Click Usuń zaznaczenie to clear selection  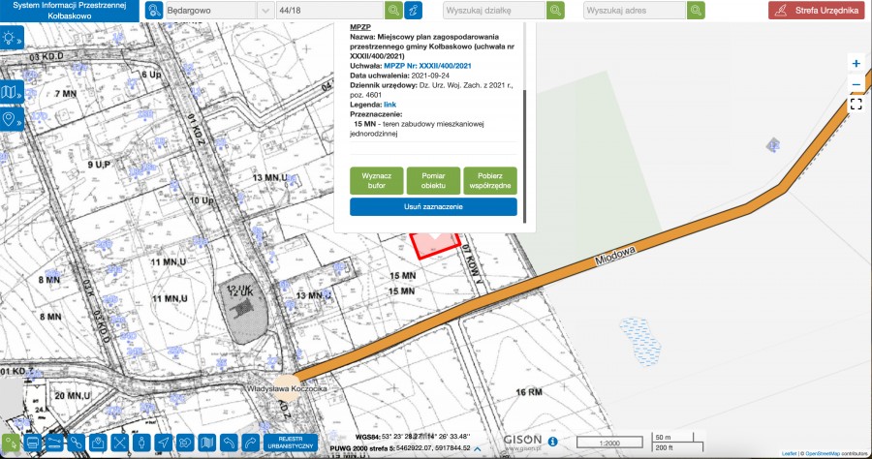pyautogui.click(x=433, y=207)
